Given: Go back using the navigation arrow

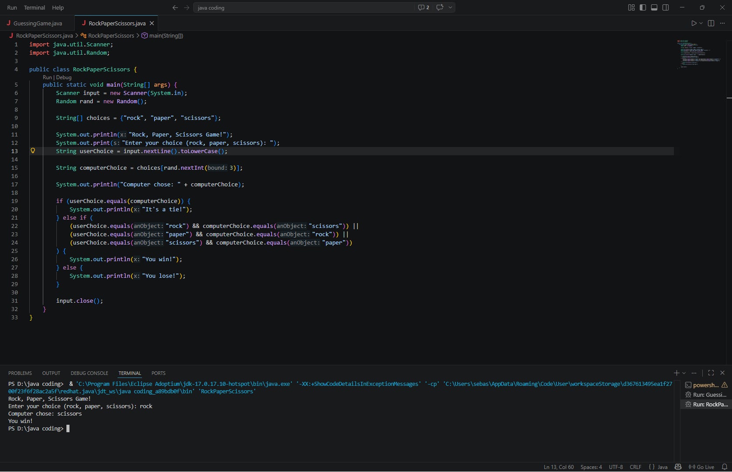Looking at the screenshot, I should 175,7.
